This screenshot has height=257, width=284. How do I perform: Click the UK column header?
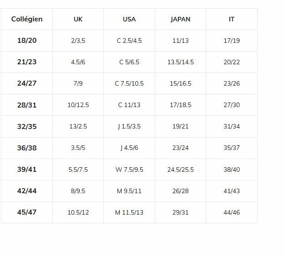[x=78, y=19]
